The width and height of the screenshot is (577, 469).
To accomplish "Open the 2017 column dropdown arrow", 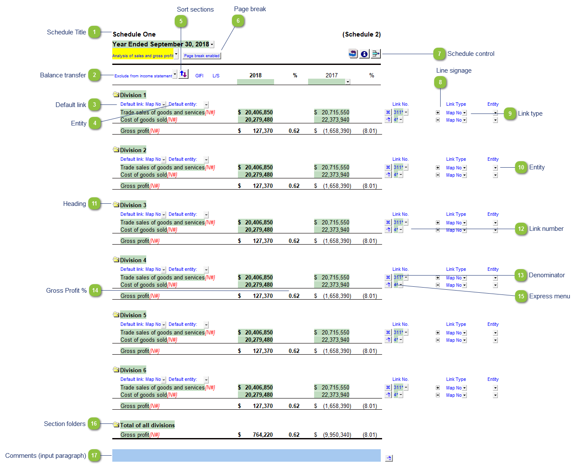I will coord(348,82).
